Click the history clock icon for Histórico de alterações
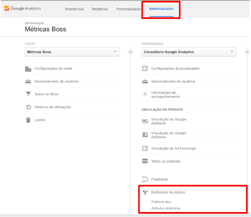Screen dimensions: 251x217 [x=28, y=107]
